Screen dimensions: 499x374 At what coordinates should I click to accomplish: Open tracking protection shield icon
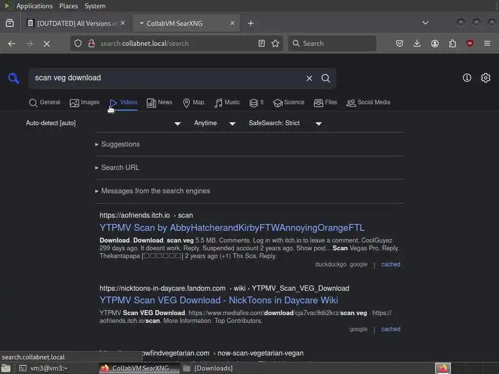(78, 43)
